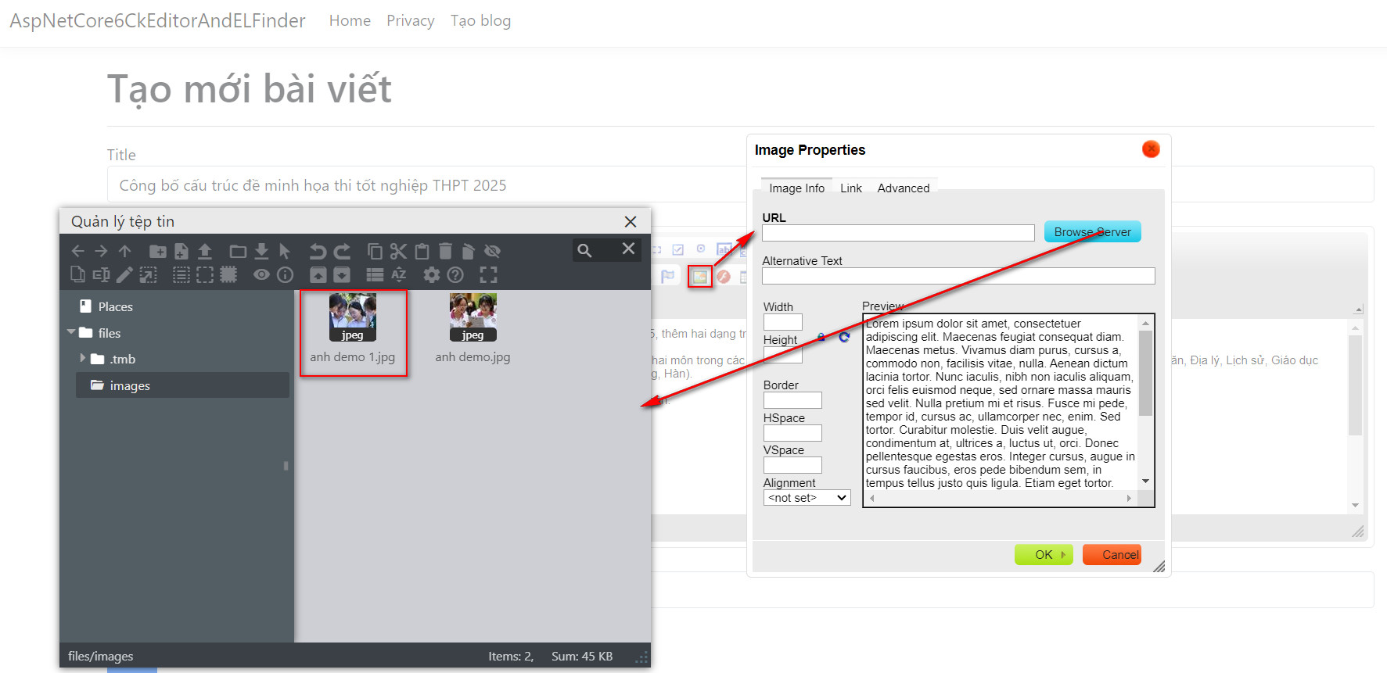The width and height of the screenshot is (1387, 673).
Task: Copy the selected files
Action: tap(375, 251)
